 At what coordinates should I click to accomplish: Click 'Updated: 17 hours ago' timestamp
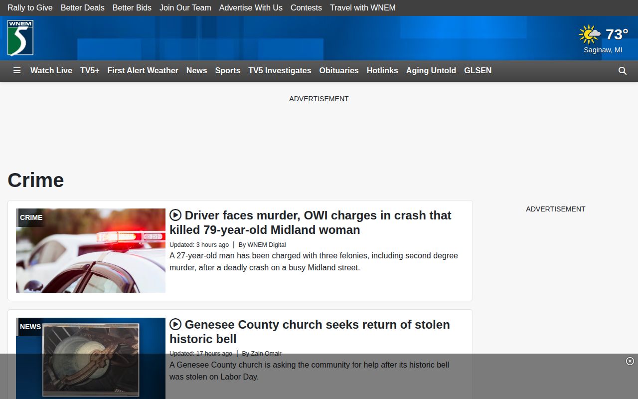point(201,354)
